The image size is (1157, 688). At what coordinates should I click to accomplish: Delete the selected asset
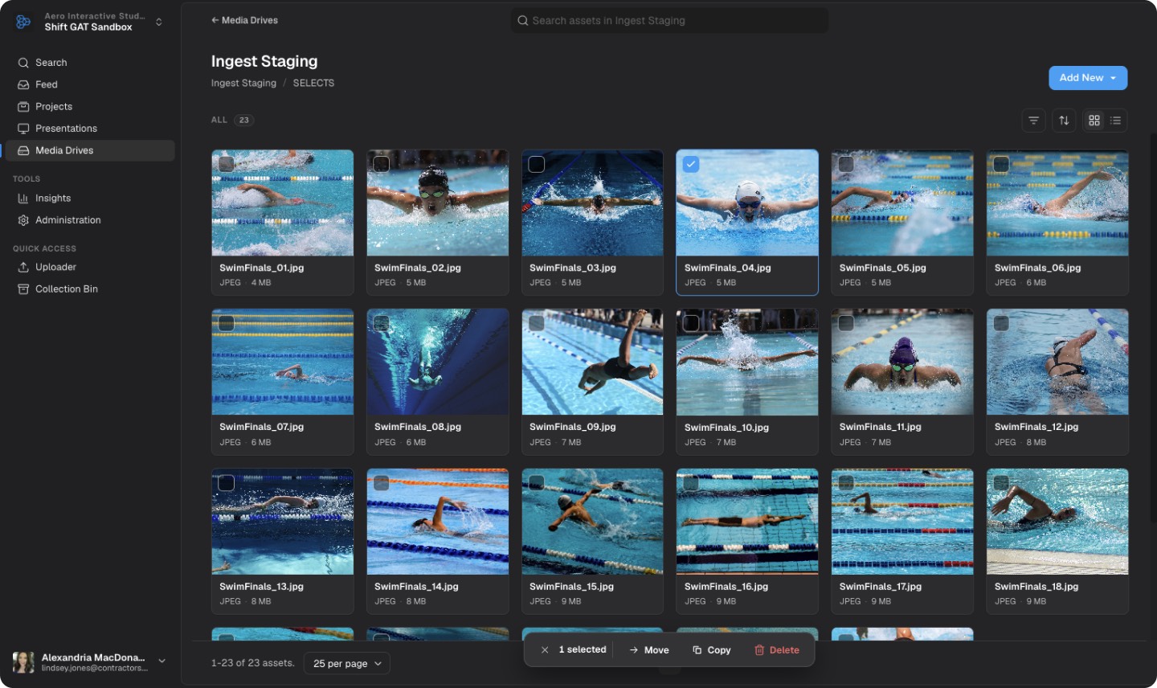tap(777, 650)
